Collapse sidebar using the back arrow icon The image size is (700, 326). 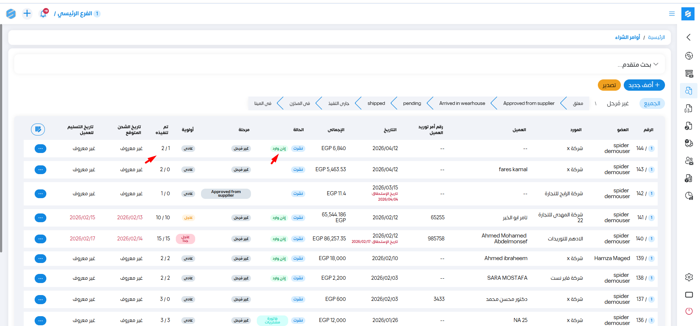point(689,37)
